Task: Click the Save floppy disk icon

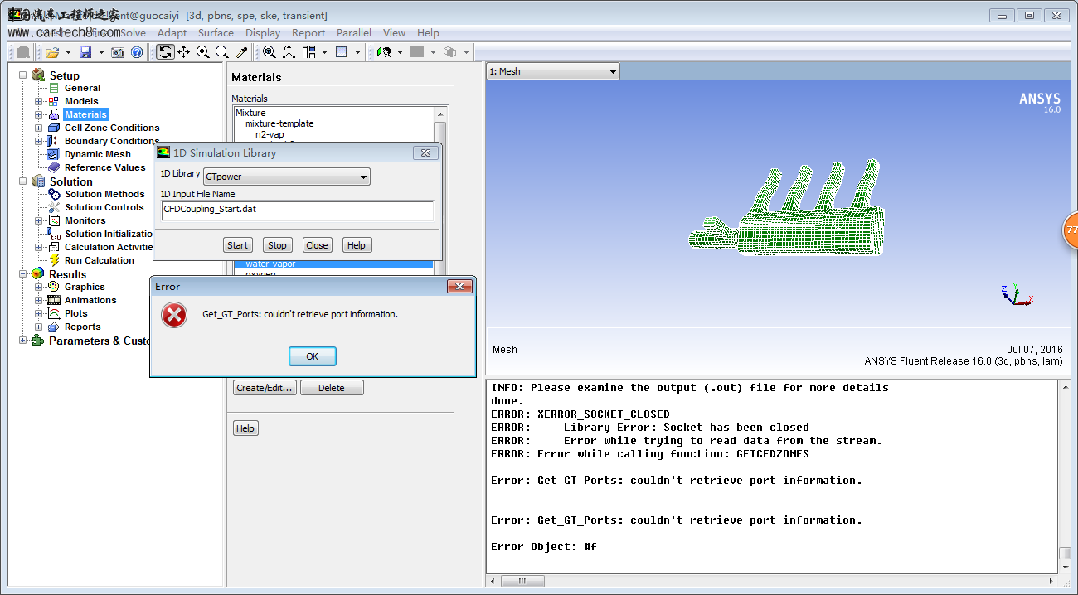Action: 85,52
